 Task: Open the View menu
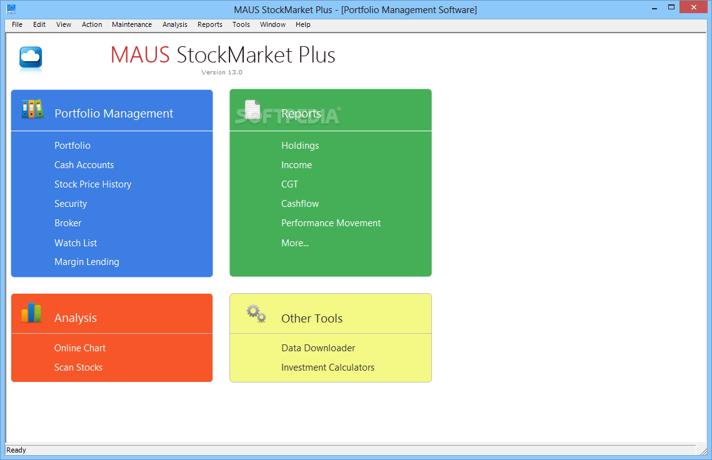[64, 24]
